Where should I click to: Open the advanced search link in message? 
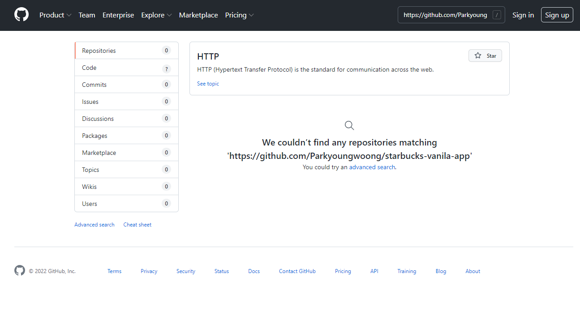[372, 167]
